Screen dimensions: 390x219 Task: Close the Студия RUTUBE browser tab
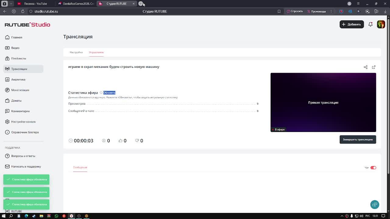[133, 4]
